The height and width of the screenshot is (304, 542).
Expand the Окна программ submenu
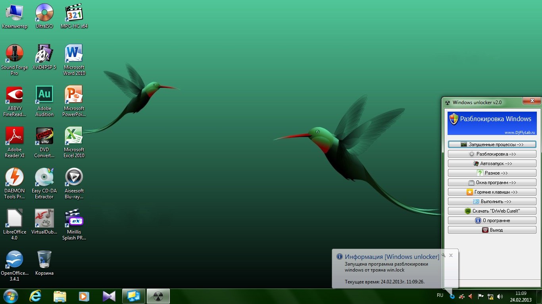(x=492, y=182)
